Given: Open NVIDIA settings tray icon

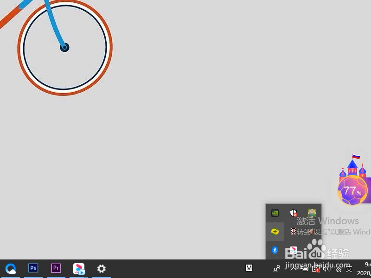Looking at the screenshot, I should coord(275,213).
